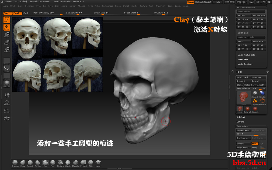
Task: Select the Scale transform tool
Action: coord(7,42)
